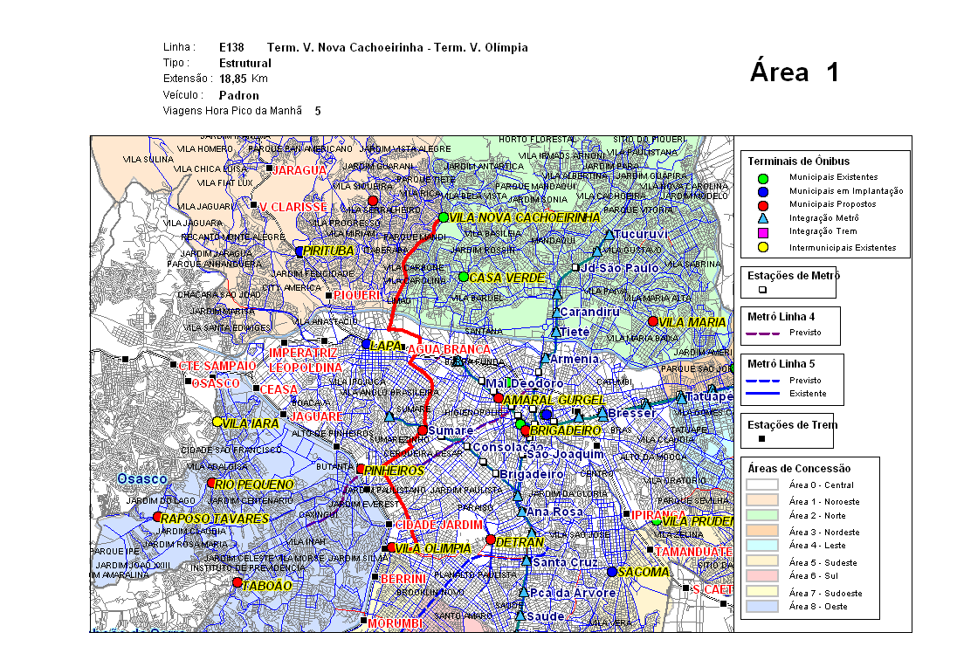Screen dimensions: 957x660
Task: Select the Rio Pequeno red terminal marker
Action: coord(211,483)
